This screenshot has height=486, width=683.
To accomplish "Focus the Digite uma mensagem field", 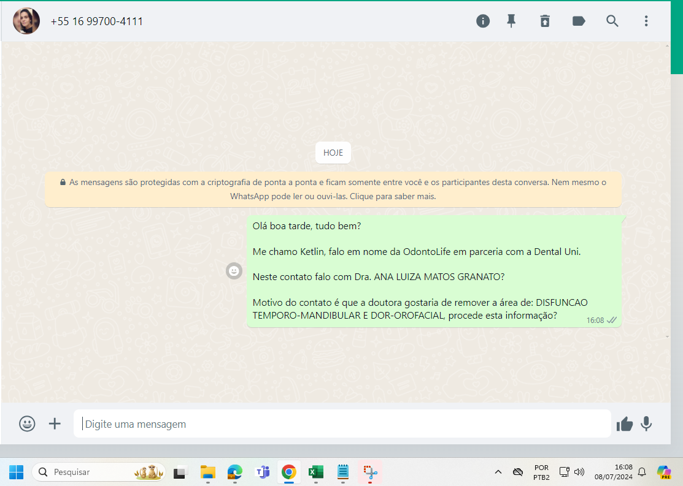I will pyautogui.click(x=342, y=423).
